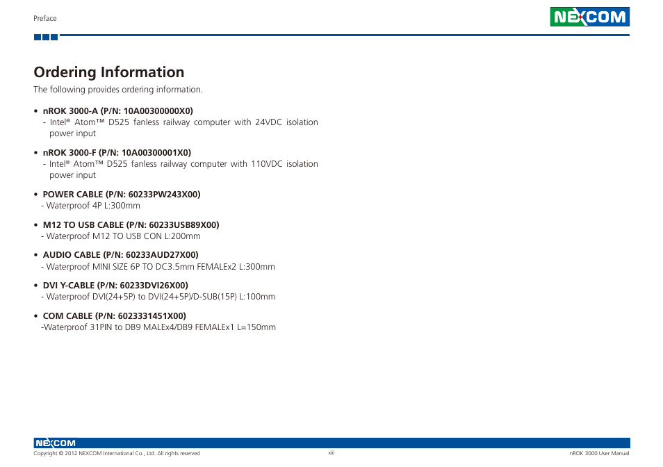663x467 pixels.
Task: Click the MINI SIZE 6P audio cable description
Action: tap(158, 267)
